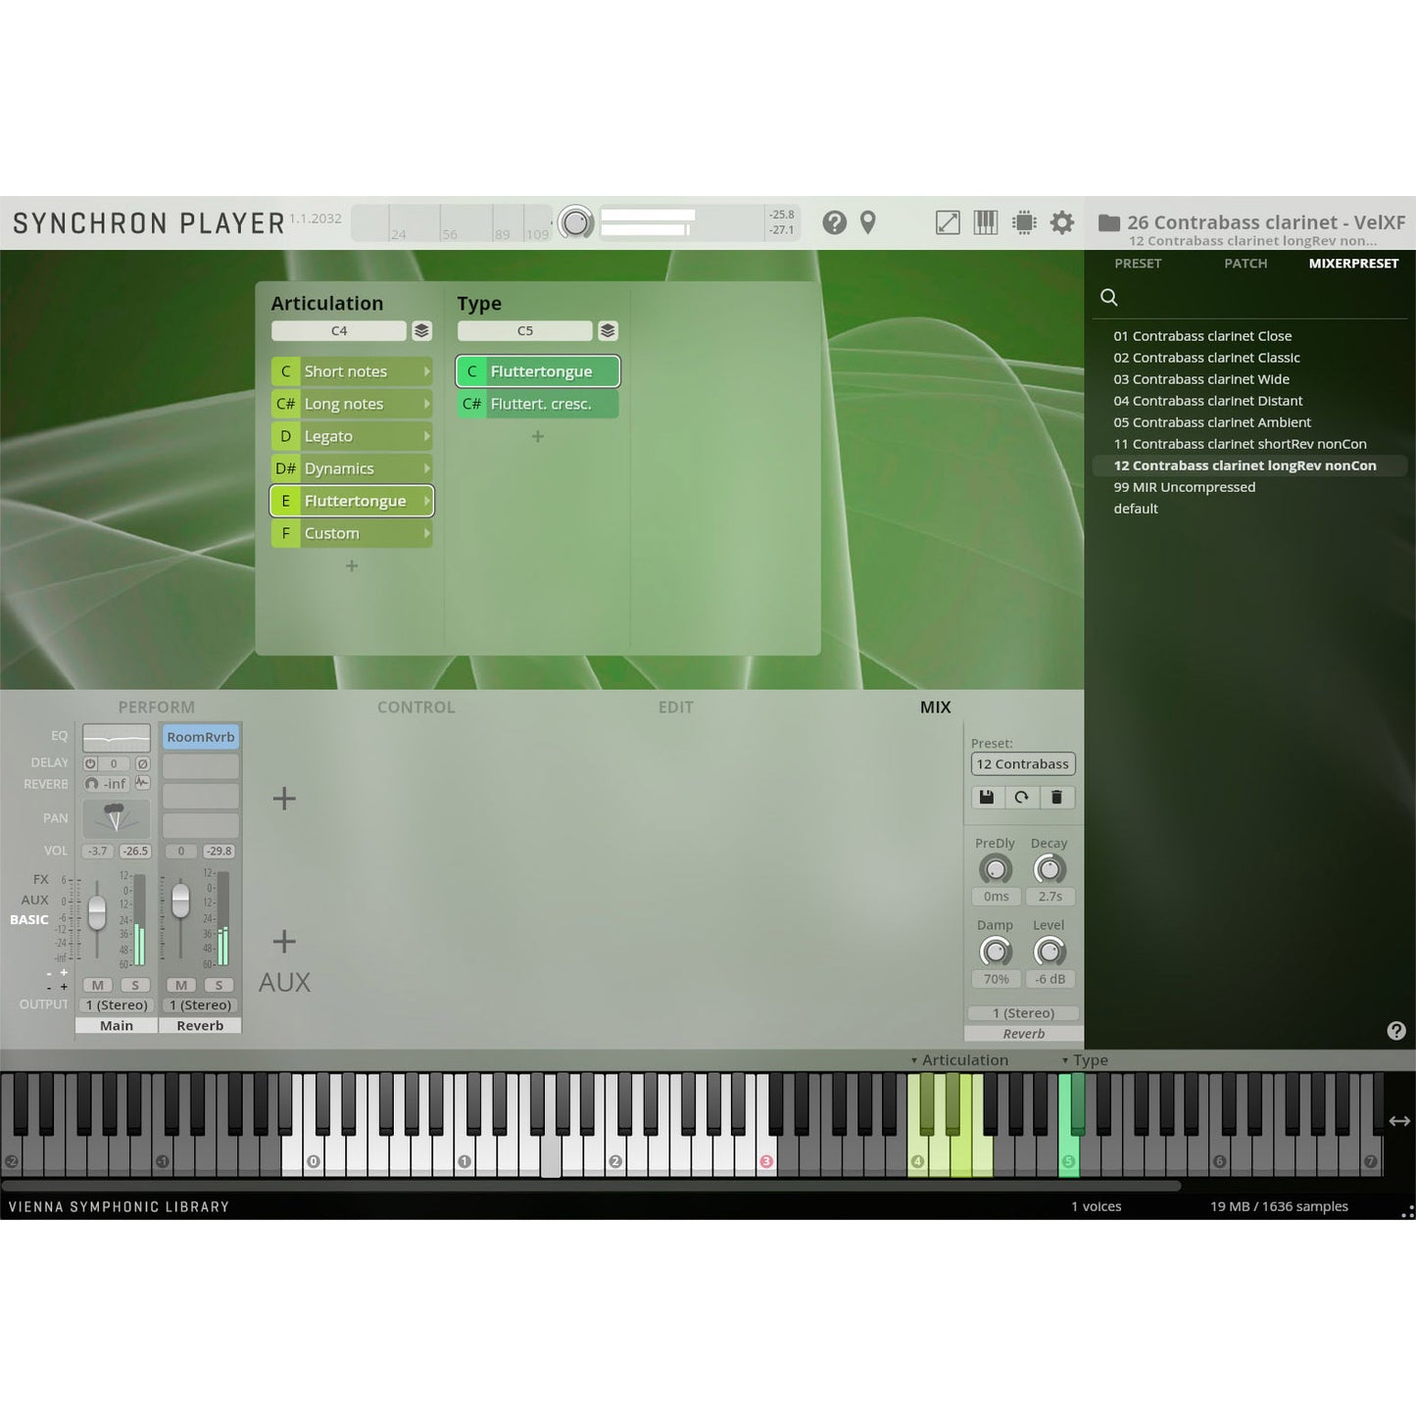Click the CPU chip icon
The width and height of the screenshot is (1416, 1416).
pyautogui.click(x=1024, y=222)
